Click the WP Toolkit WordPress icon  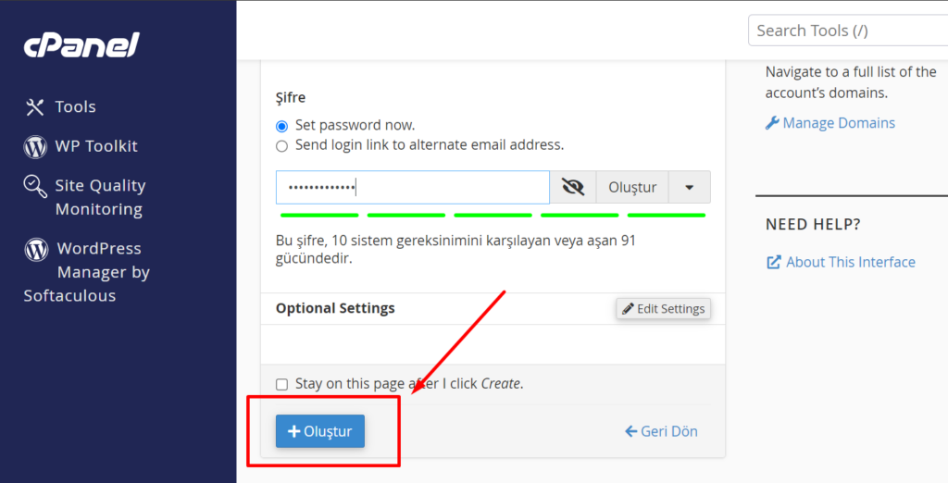point(35,147)
